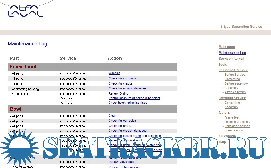Click the Check height adjusting rings link
This screenshot has width=271, height=168.
point(128,103)
